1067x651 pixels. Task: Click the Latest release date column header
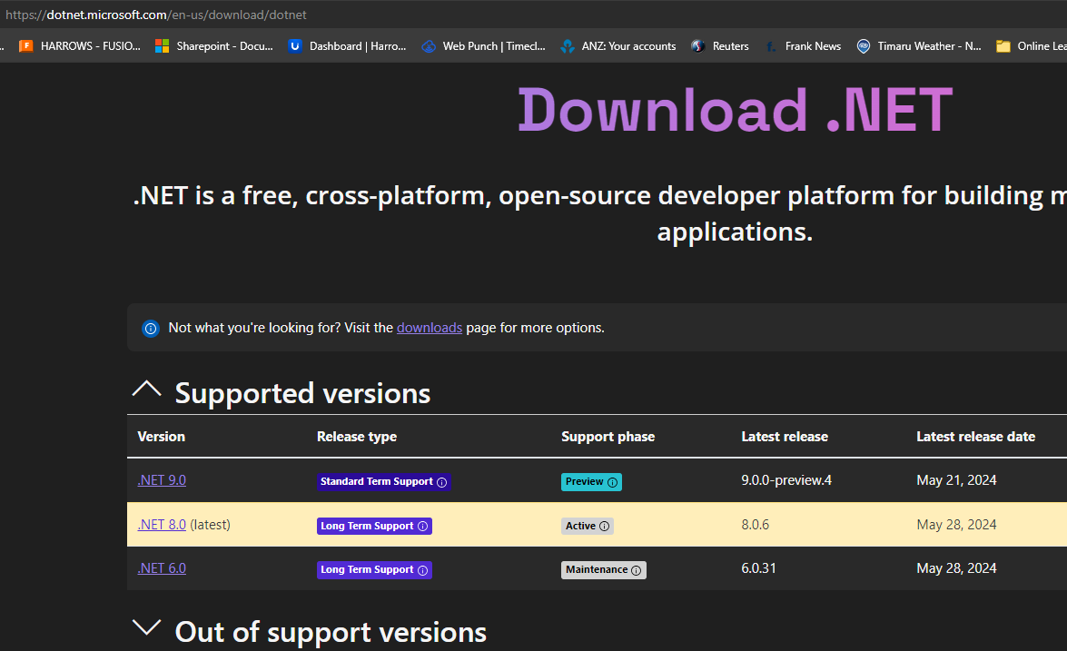pos(976,437)
